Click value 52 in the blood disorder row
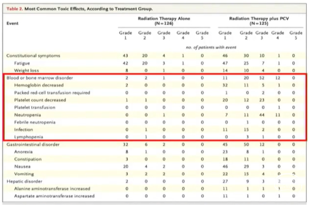309x205 pixels. tap(262, 78)
